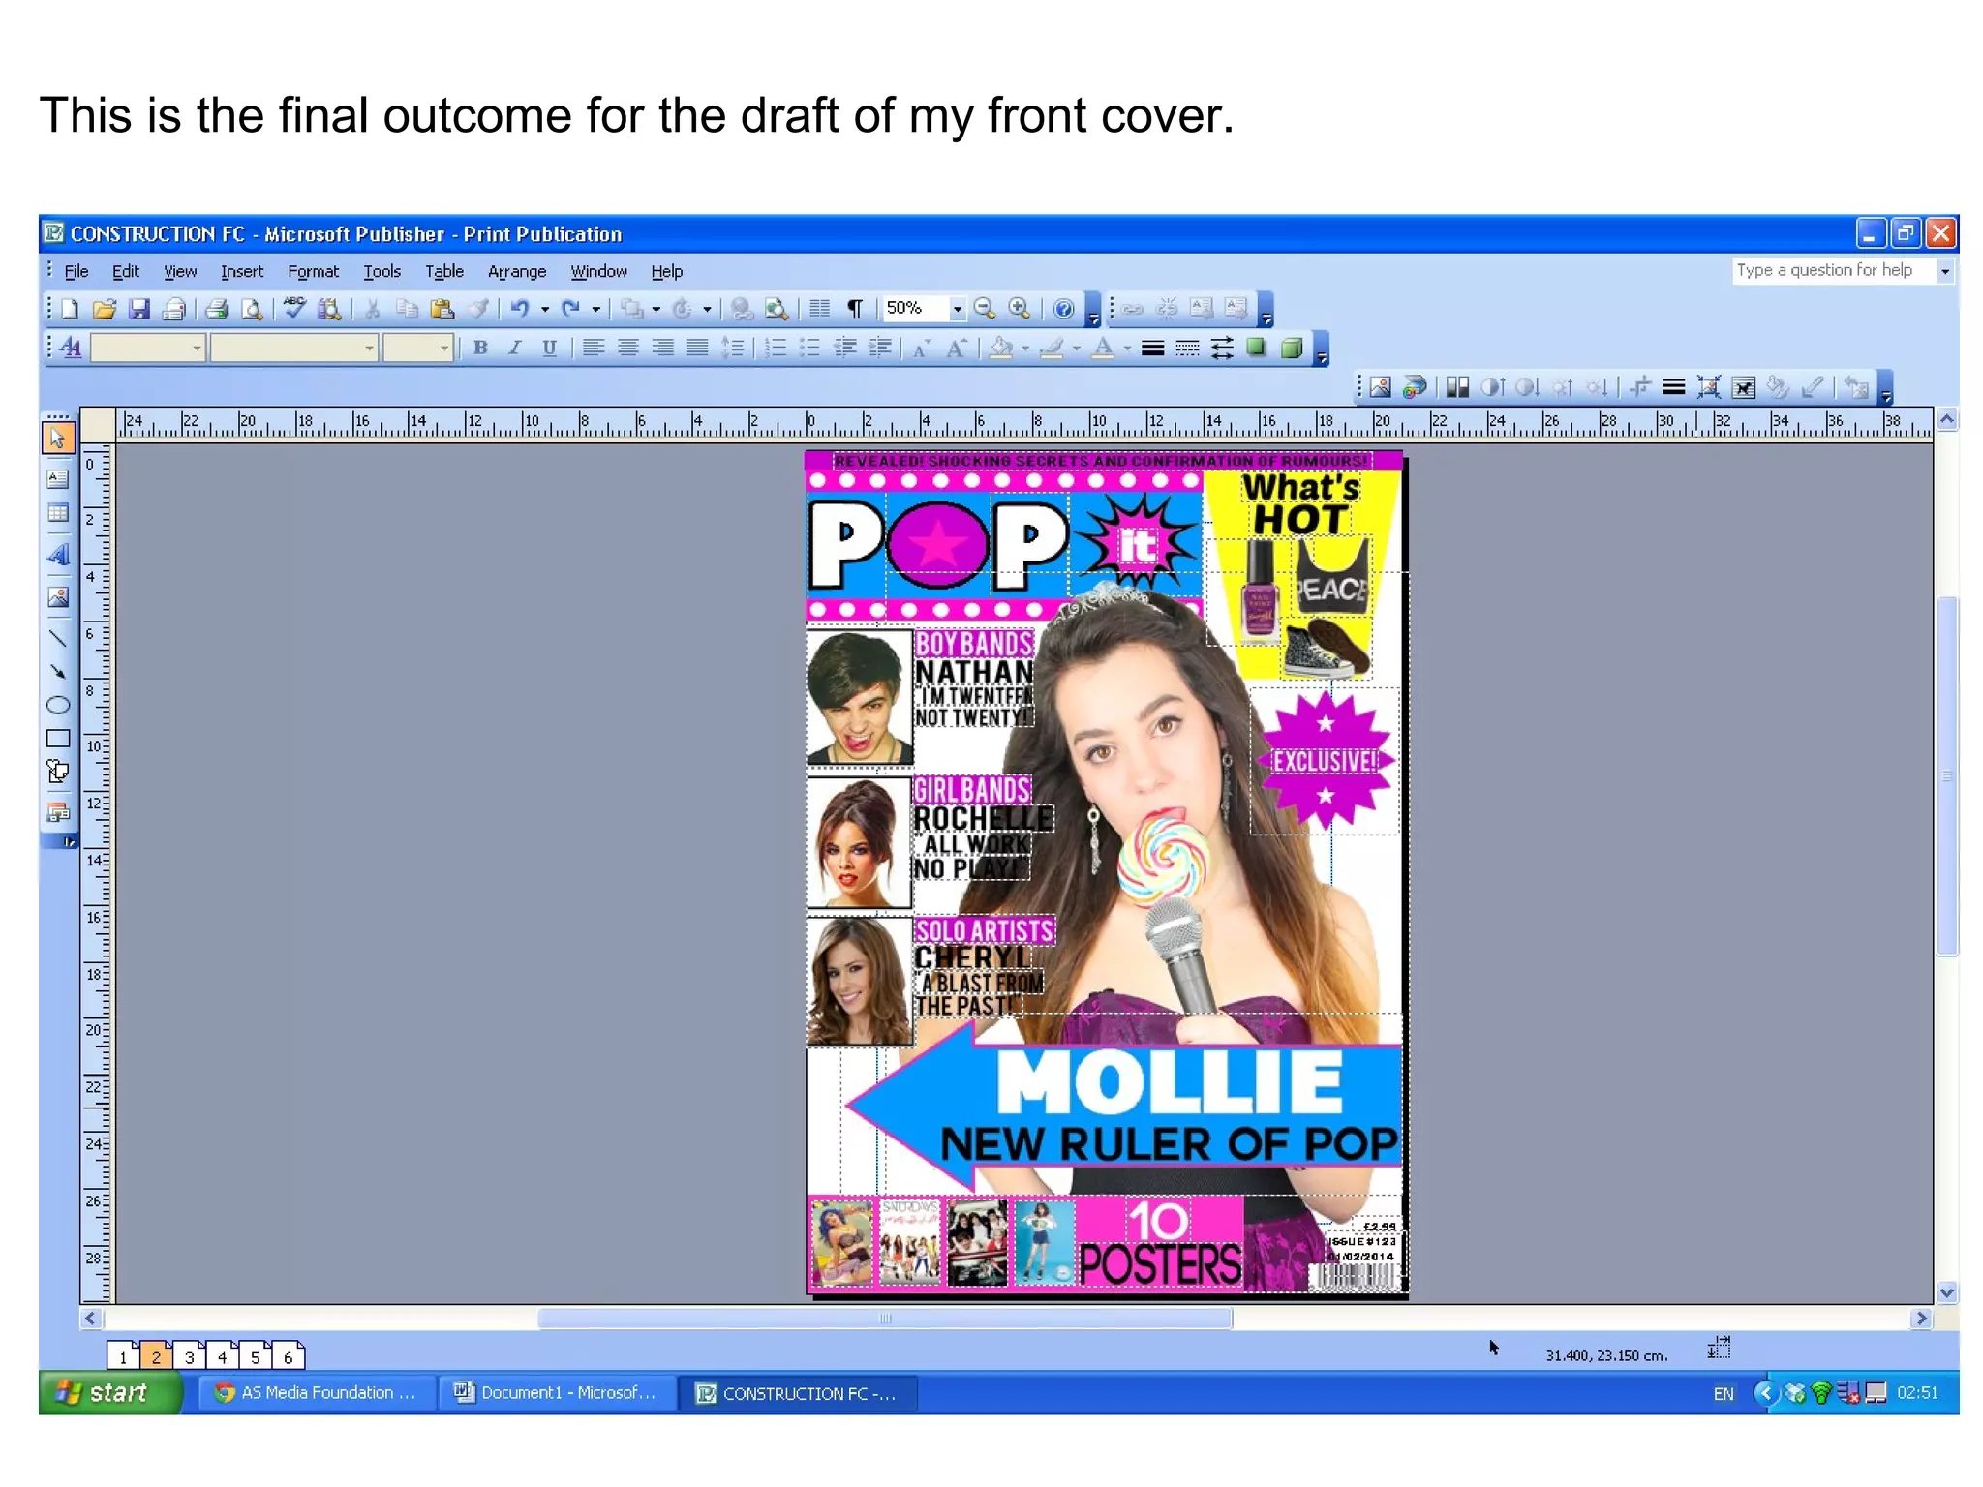Open the Edit menu
Screen dimensions: 1983x1487
tap(126, 272)
